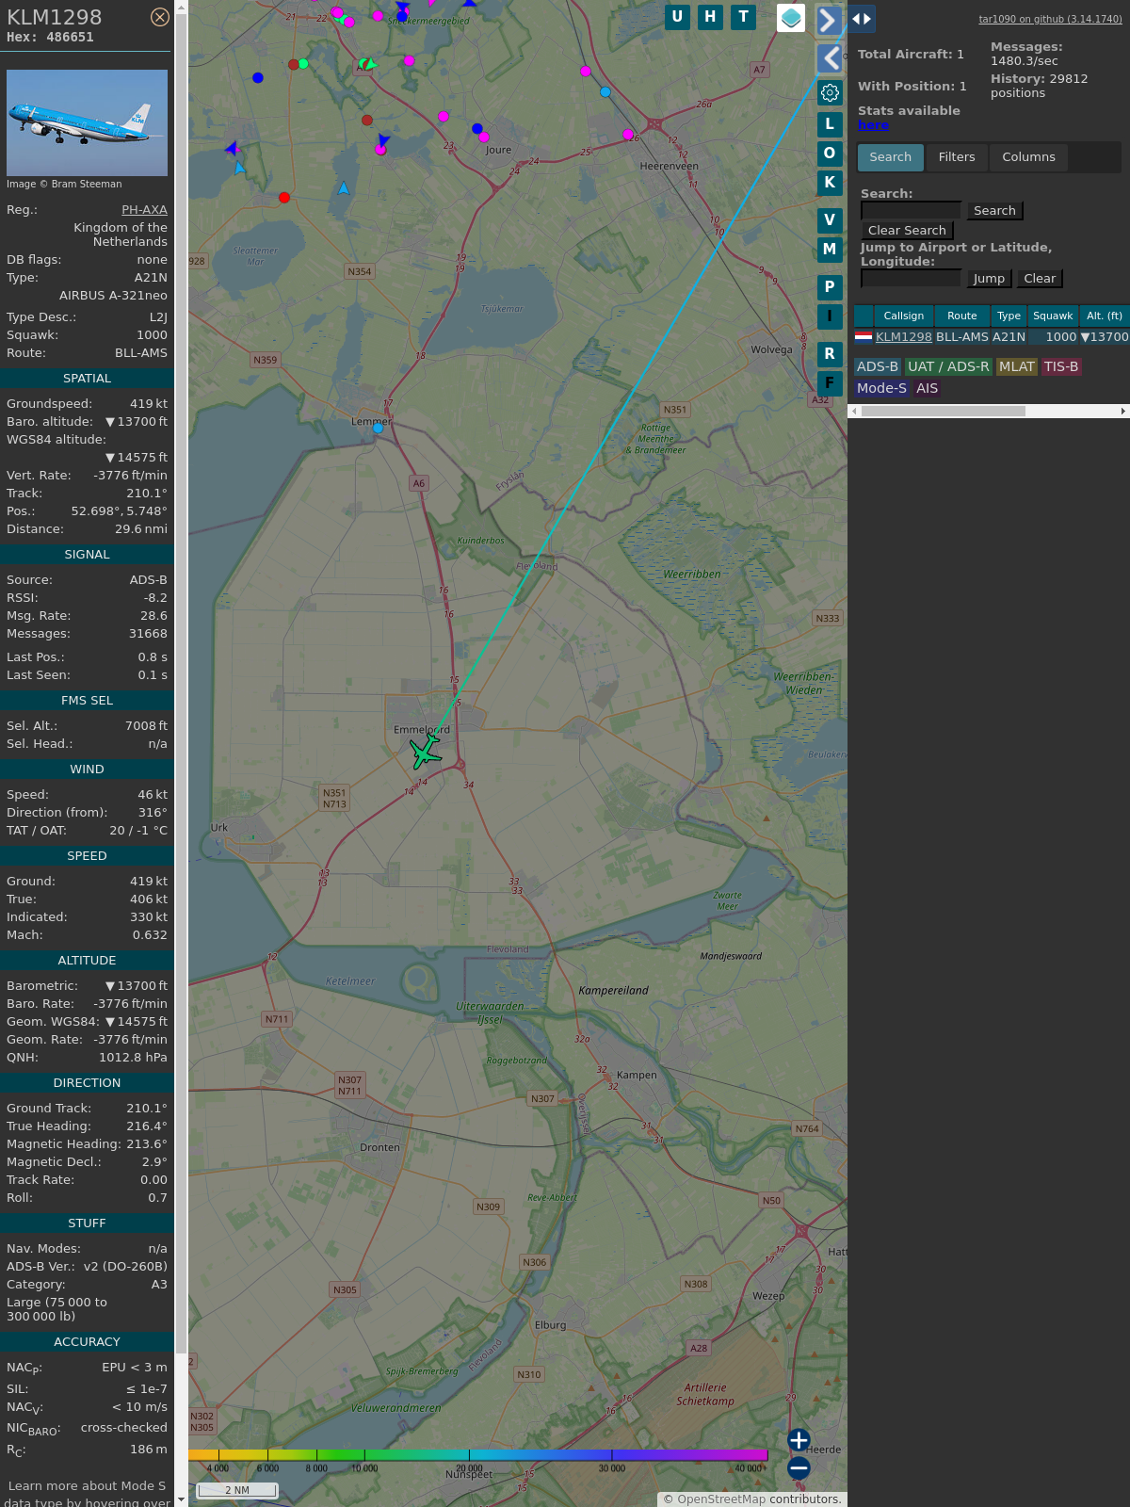Open the map layers switcher

tap(791, 18)
